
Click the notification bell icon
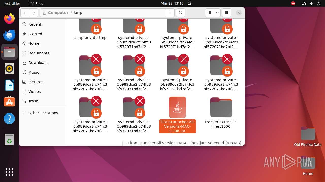(x=190, y=3)
